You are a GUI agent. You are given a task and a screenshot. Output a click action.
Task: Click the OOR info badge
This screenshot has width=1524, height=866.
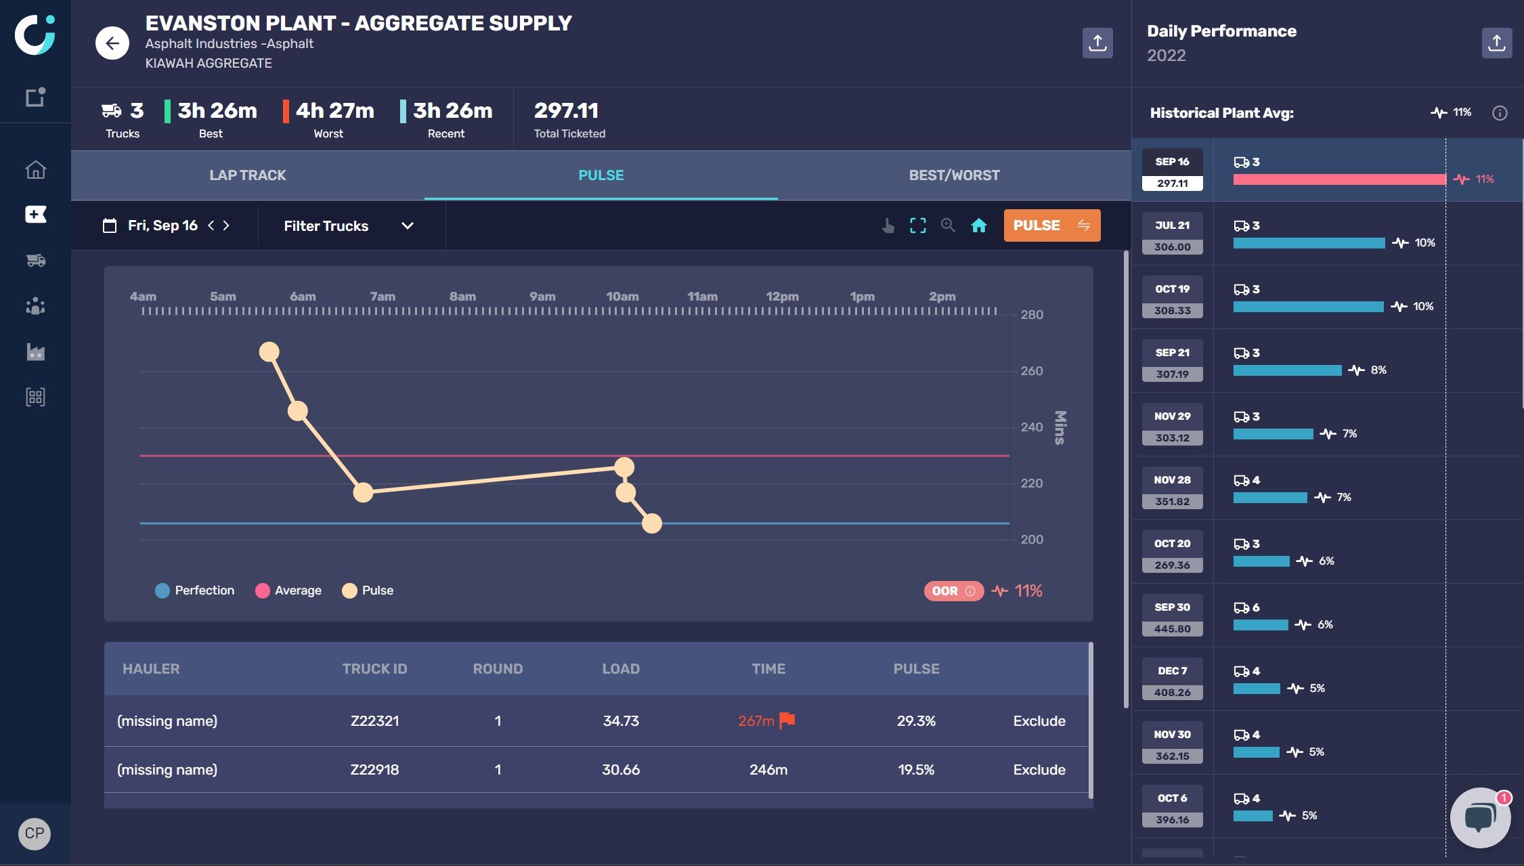tap(953, 591)
